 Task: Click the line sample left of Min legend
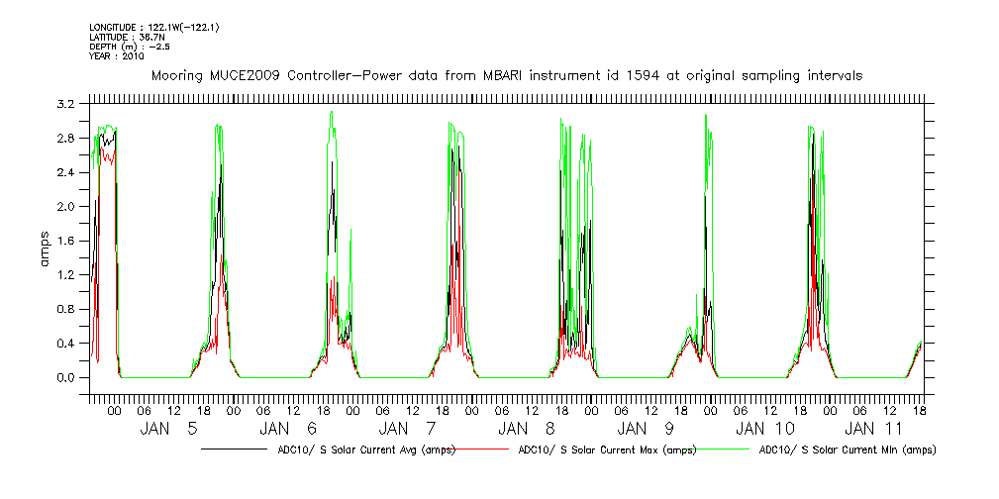coord(728,449)
